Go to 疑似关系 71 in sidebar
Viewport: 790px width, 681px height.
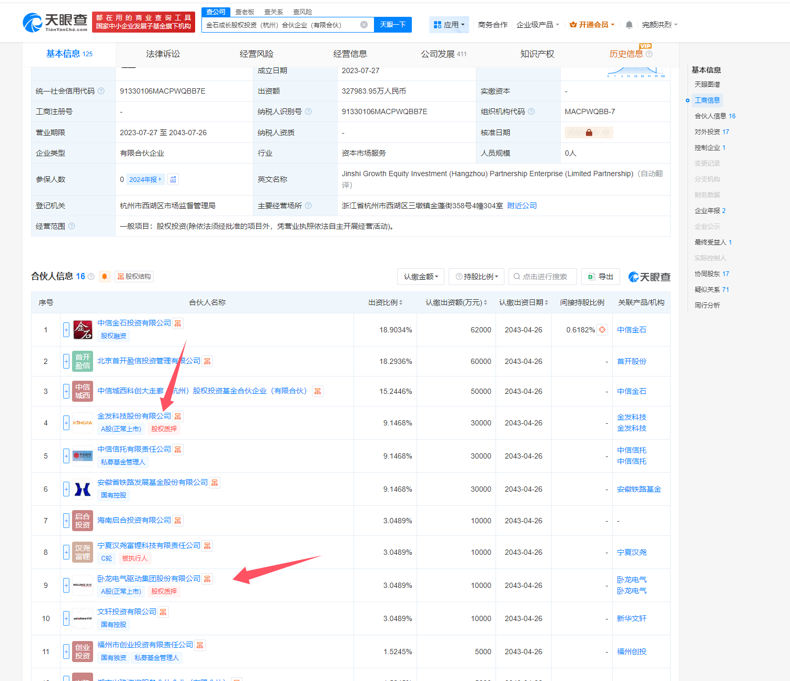pos(712,290)
